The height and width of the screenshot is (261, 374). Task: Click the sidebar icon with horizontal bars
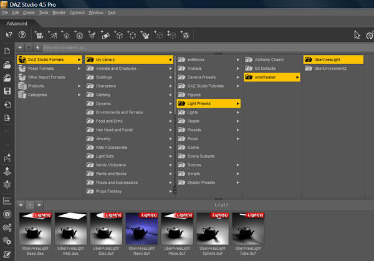[7, 201]
